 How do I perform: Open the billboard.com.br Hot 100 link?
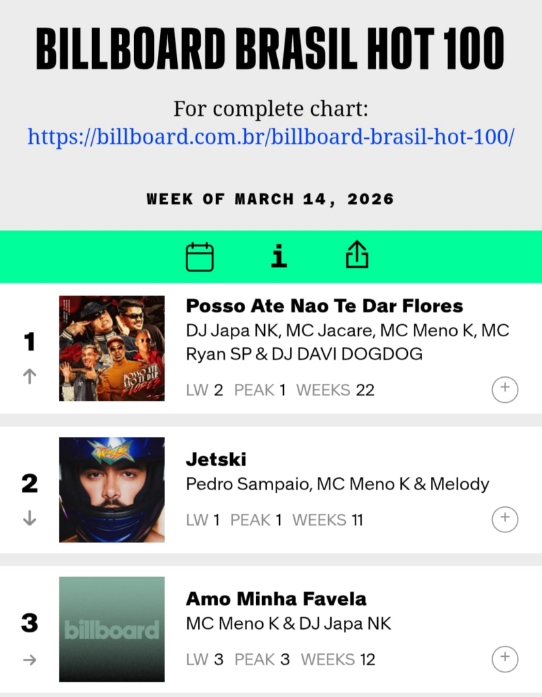coord(270,137)
